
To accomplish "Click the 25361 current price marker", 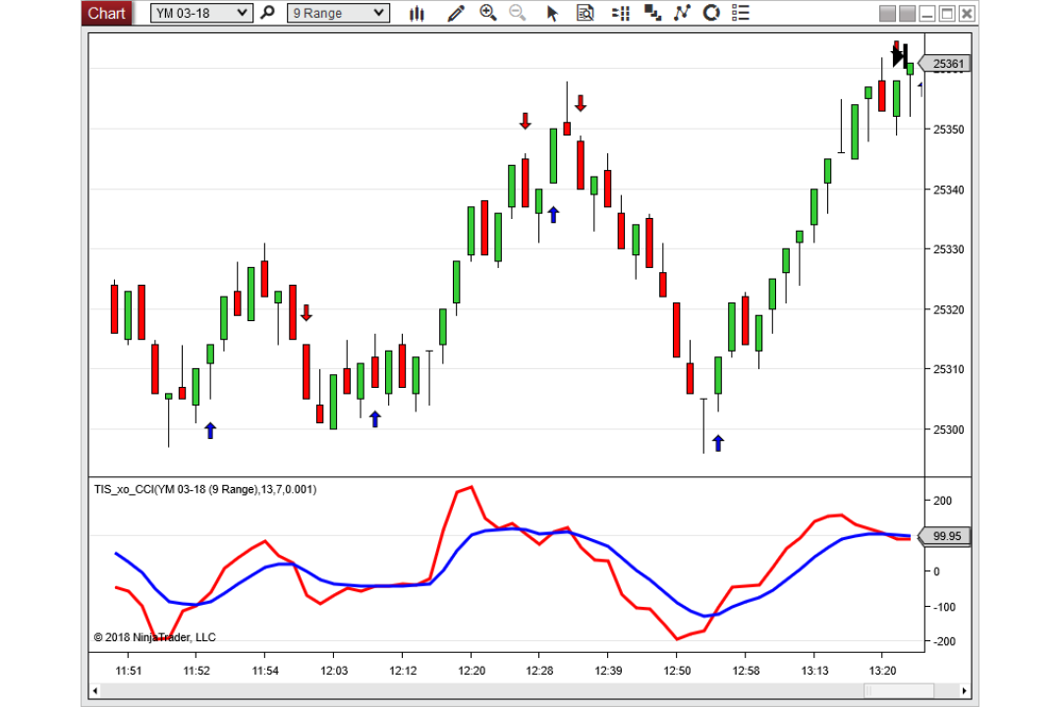I will click(x=945, y=64).
